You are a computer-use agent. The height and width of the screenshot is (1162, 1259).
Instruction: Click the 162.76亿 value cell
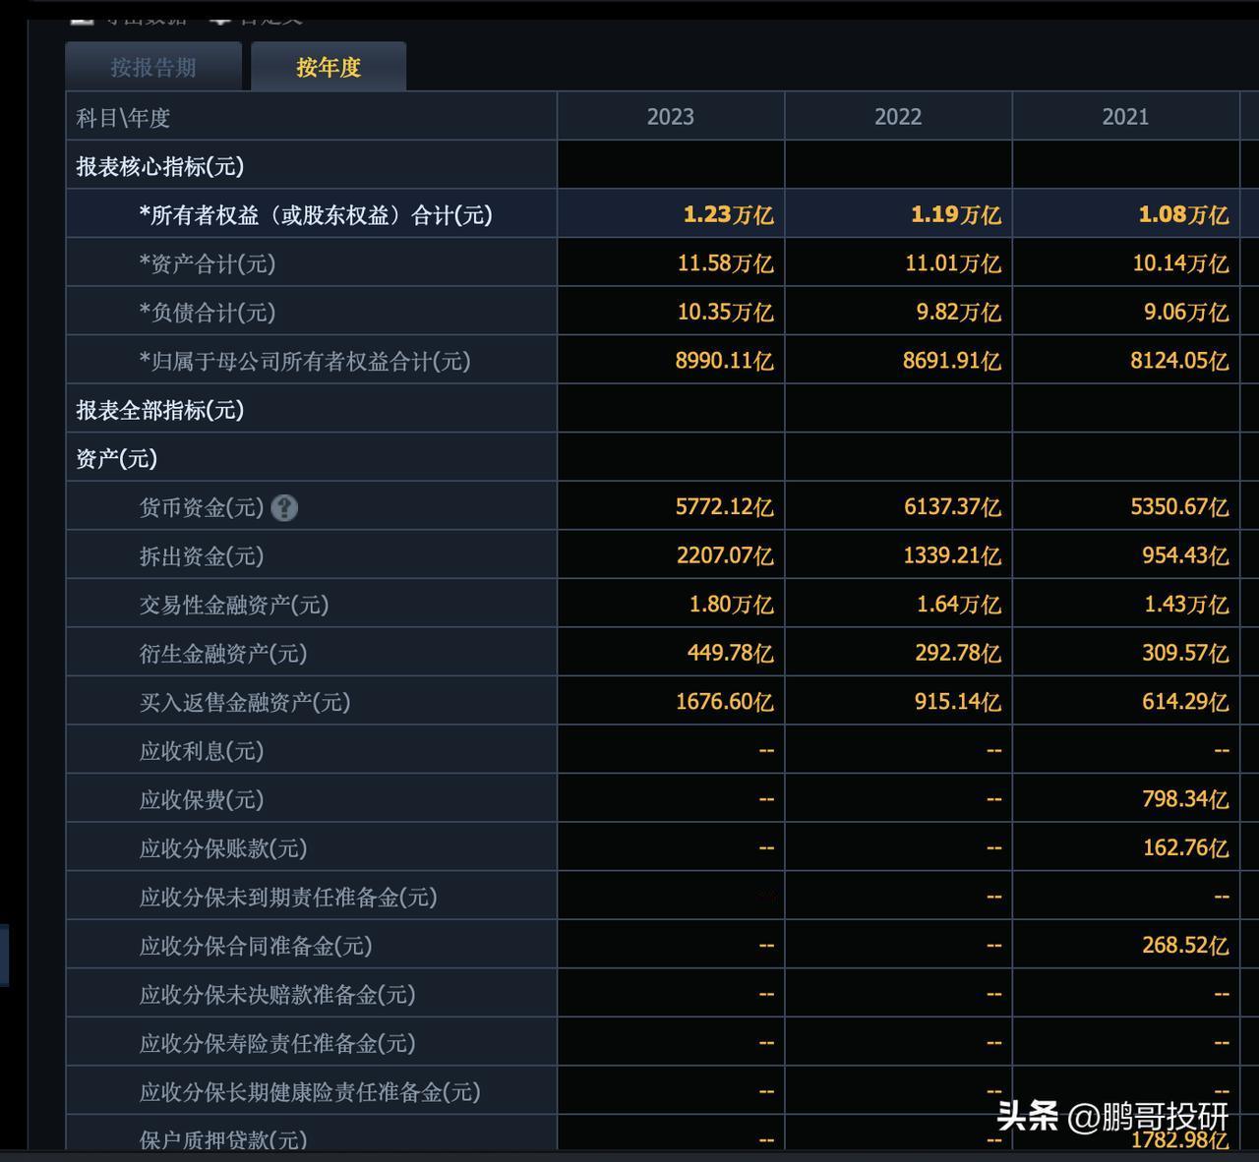click(1185, 847)
